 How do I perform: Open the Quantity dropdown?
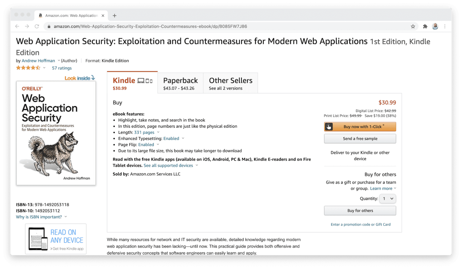[x=387, y=199]
